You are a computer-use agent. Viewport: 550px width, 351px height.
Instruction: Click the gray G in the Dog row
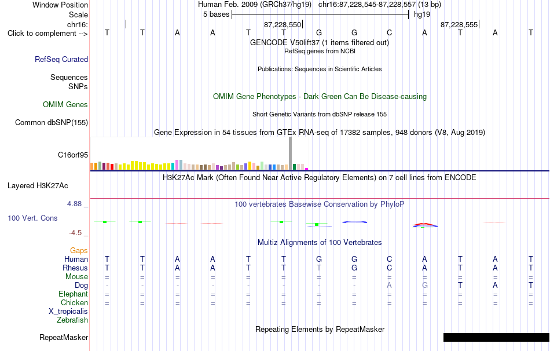425,286
